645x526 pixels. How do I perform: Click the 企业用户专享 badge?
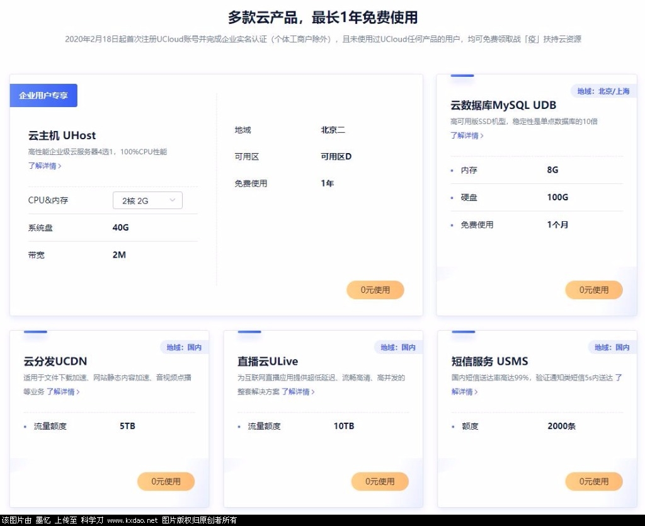(x=43, y=95)
